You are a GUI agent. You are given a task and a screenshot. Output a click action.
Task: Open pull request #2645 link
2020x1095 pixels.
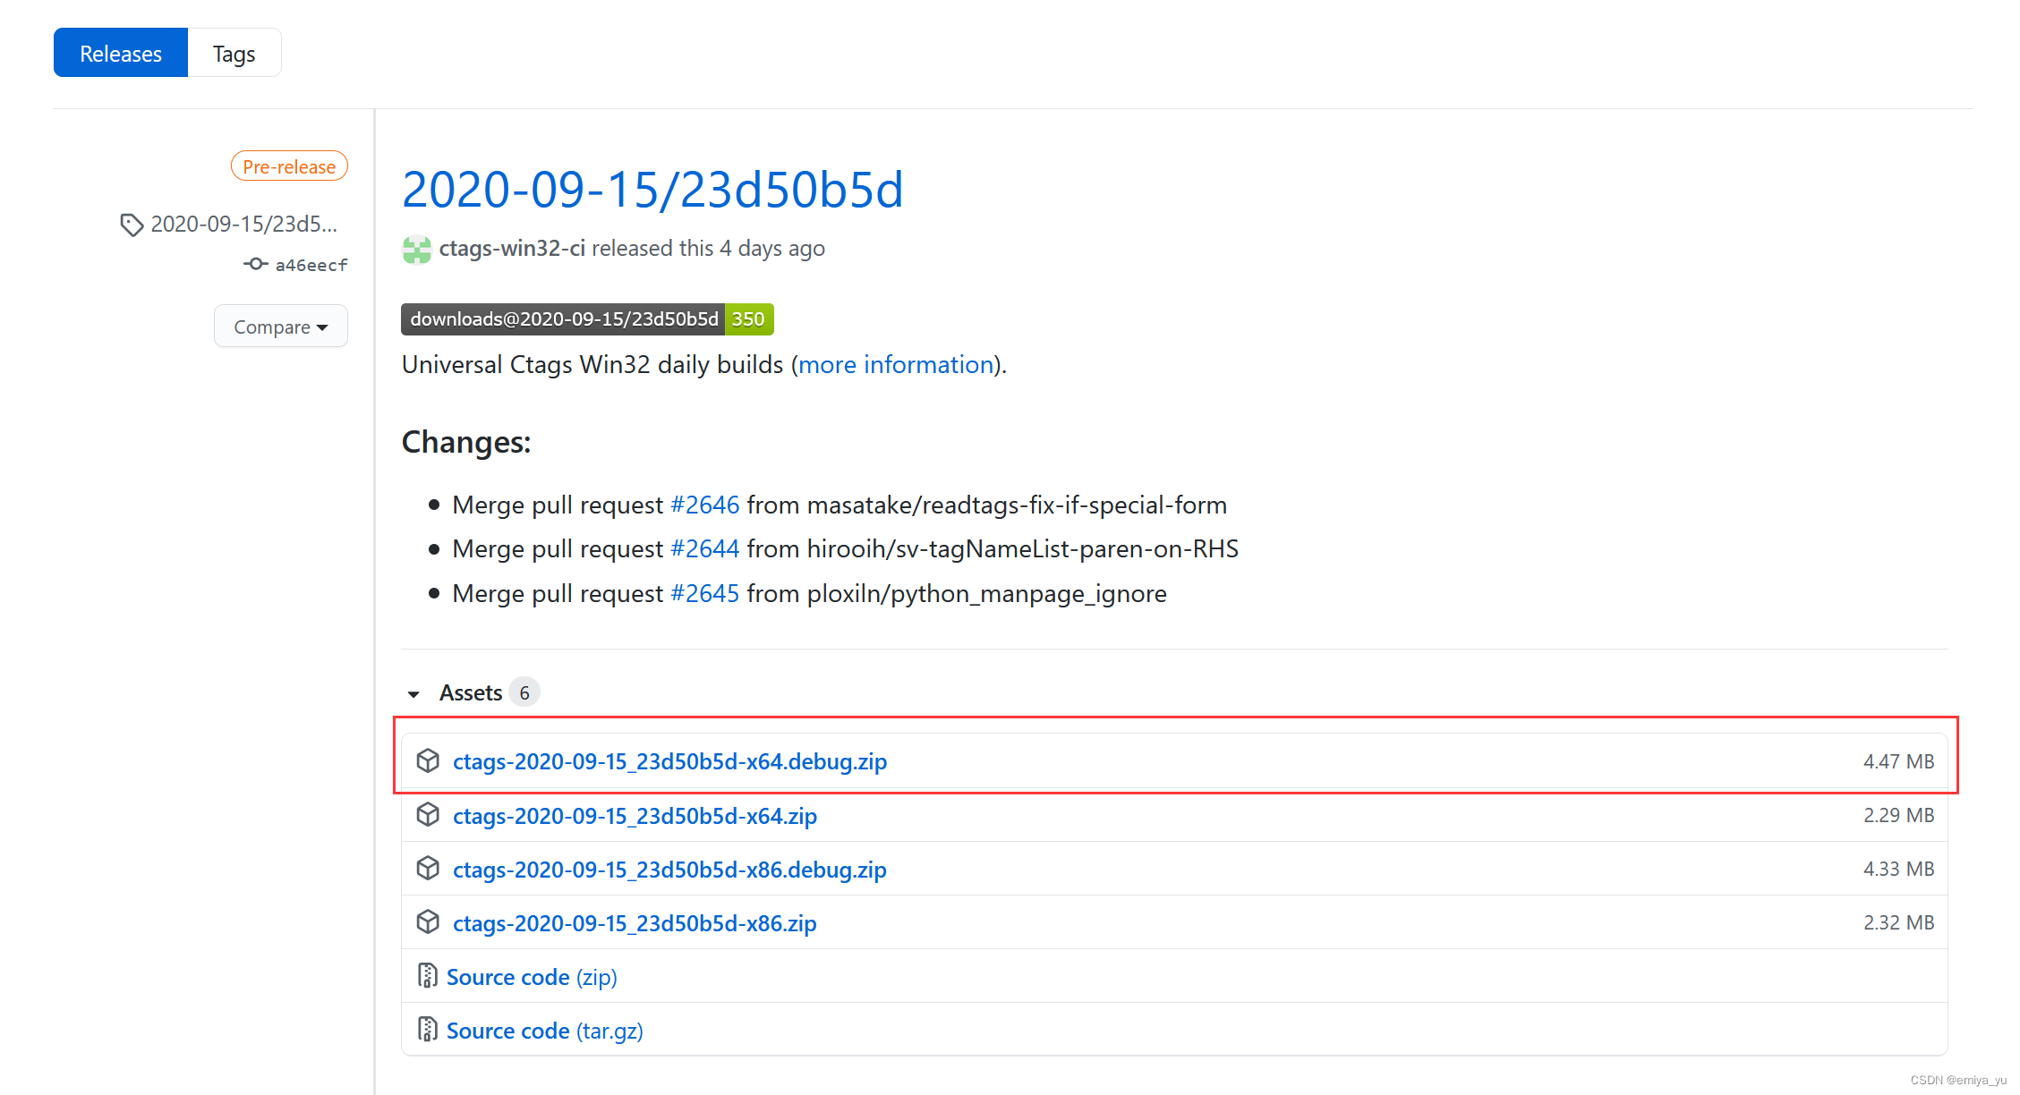pyautogui.click(x=704, y=594)
